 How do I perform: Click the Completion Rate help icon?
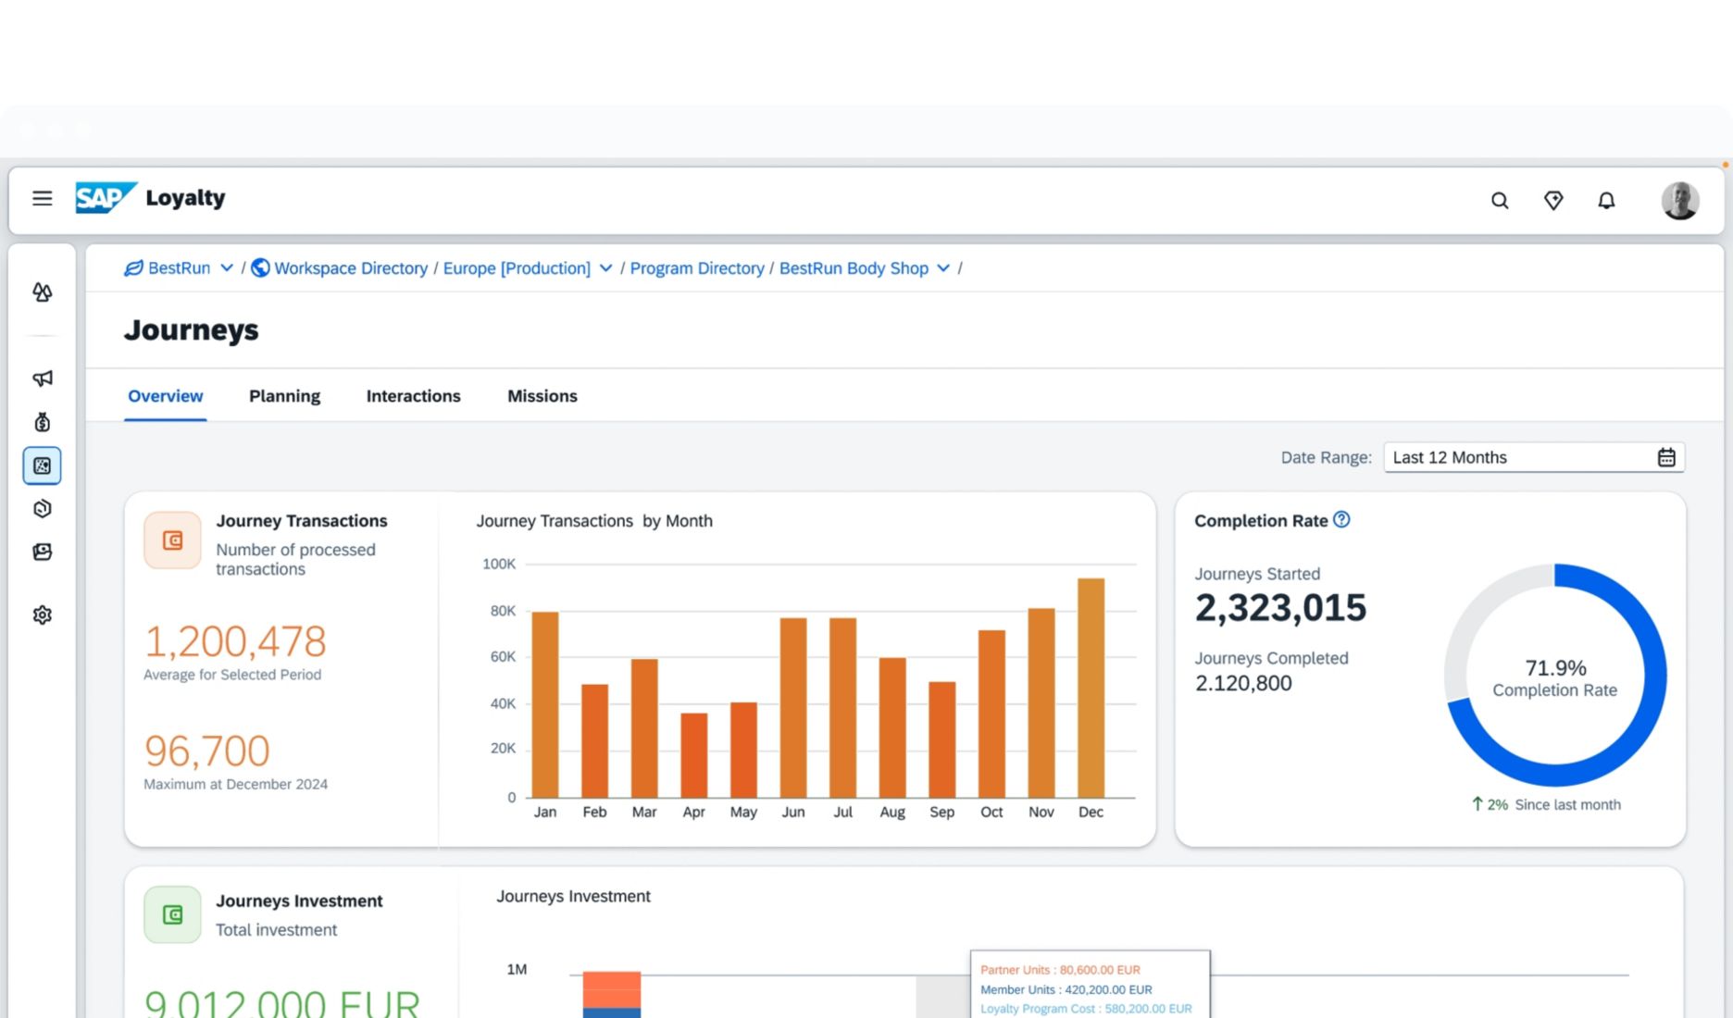tap(1341, 520)
